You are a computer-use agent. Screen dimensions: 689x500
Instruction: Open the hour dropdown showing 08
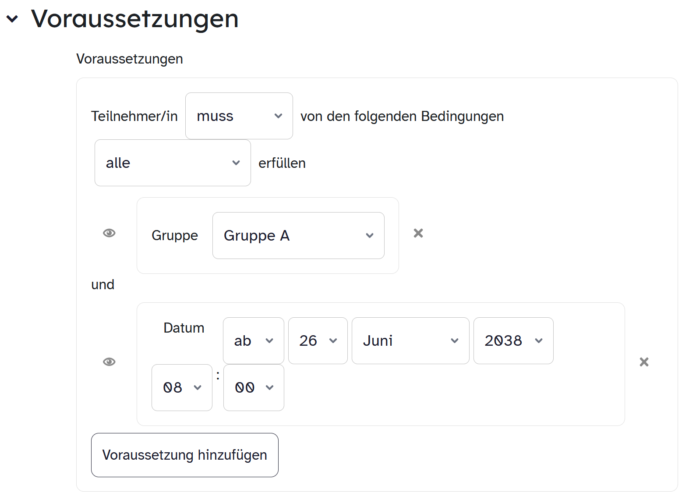(182, 388)
